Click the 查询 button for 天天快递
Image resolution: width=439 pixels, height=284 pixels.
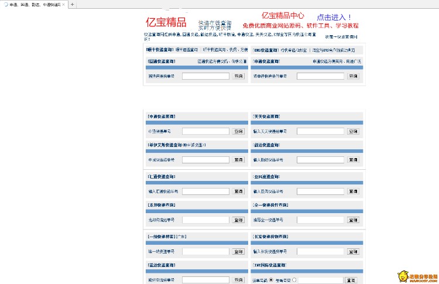[x=353, y=131]
